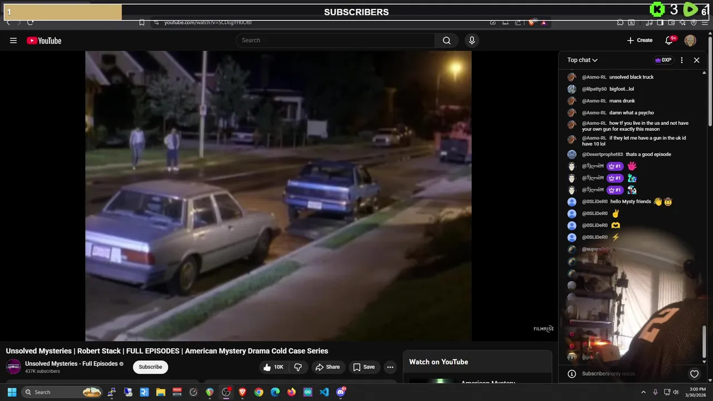This screenshot has width=713, height=401.
Task: Go back in browser history
Action: tap(8, 22)
